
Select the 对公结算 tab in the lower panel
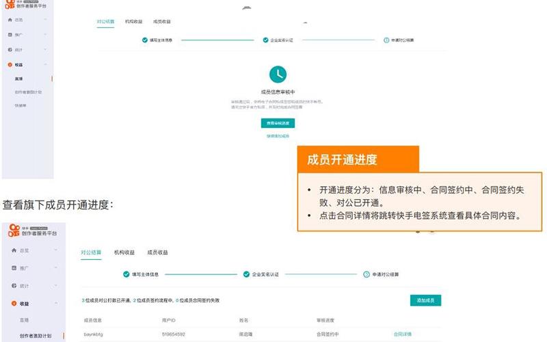(91, 252)
